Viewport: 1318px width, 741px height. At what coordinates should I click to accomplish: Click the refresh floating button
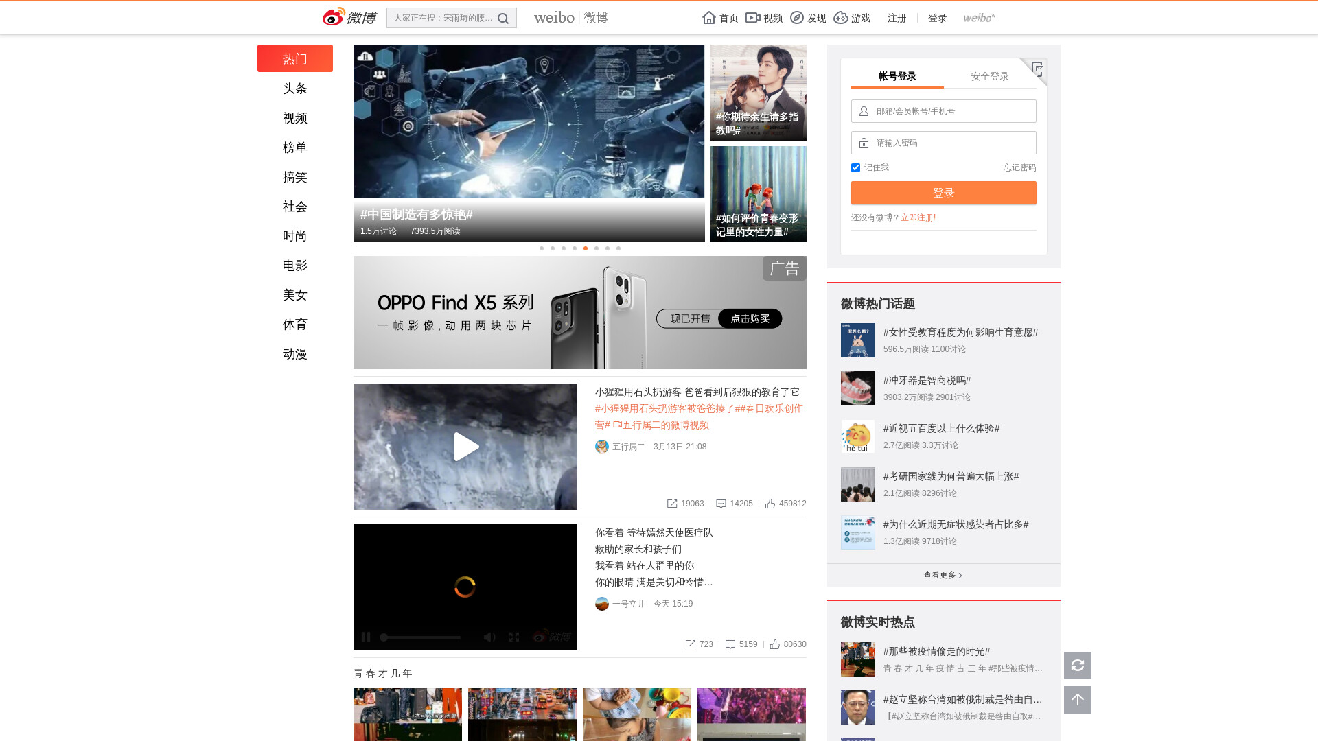pyautogui.click(x=1078, y=666)
